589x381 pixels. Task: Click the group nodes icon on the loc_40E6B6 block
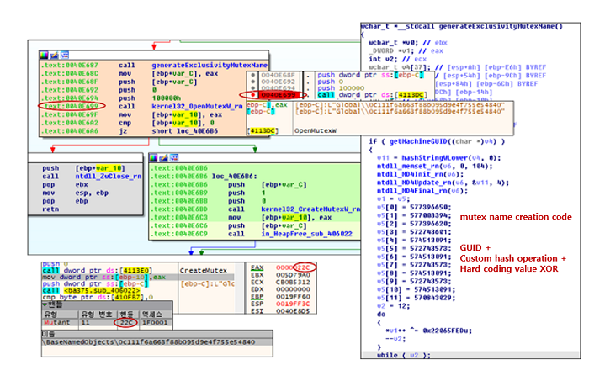click(x=173, y=158)
